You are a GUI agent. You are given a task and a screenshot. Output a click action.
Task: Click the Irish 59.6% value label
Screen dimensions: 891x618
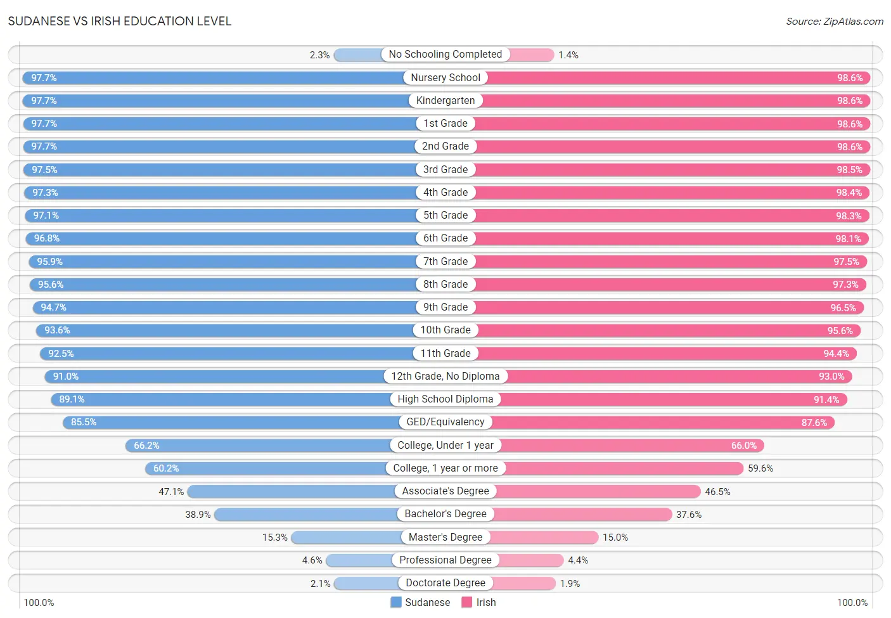coord(760,468)
